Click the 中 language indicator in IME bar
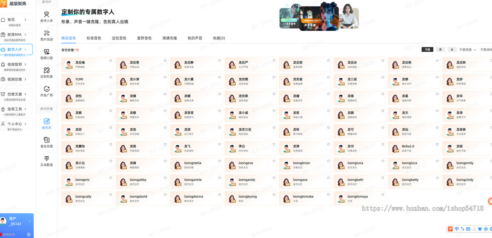 (456, 229)
